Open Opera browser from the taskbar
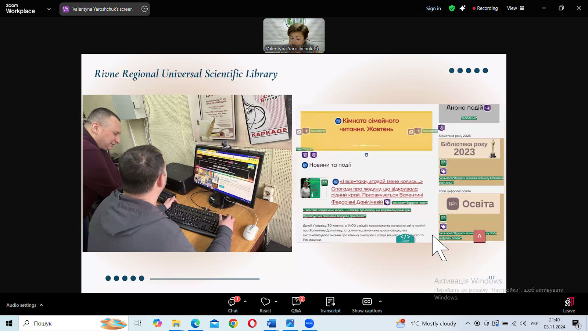Screen dimensions: 588x331 click(x=252, y=323)
